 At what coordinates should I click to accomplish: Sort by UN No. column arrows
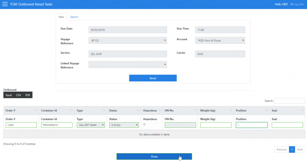(x=195, y=111)
